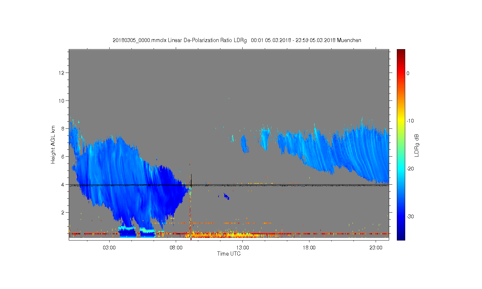Viewport: 482px width, 289px height.
Task: Pick the 18:00 time tick label
Action: click(x=309, y=248)
